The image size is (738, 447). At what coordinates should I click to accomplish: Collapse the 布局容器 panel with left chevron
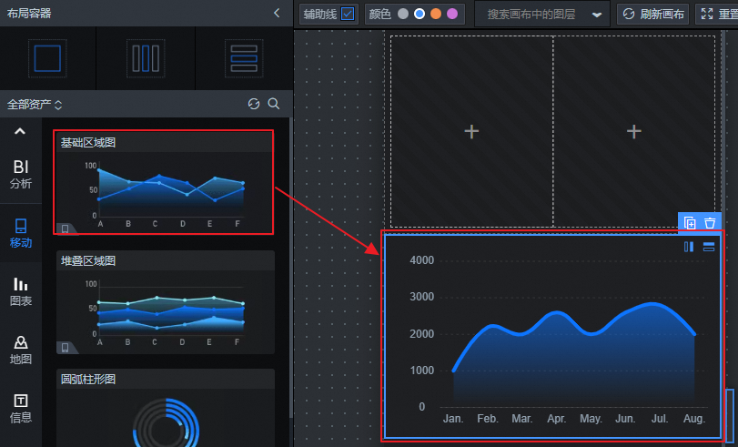[x=277, y=13]
